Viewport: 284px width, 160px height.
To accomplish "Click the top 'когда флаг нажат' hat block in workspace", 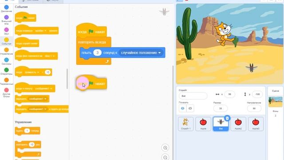I will pos(91,31).
